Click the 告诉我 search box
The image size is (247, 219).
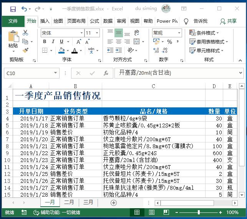pyautogui.click(x=200, y=21)
